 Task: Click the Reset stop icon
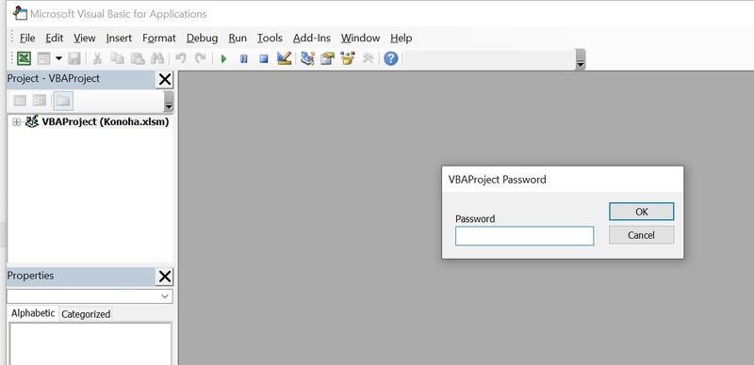tap(264, 59)
